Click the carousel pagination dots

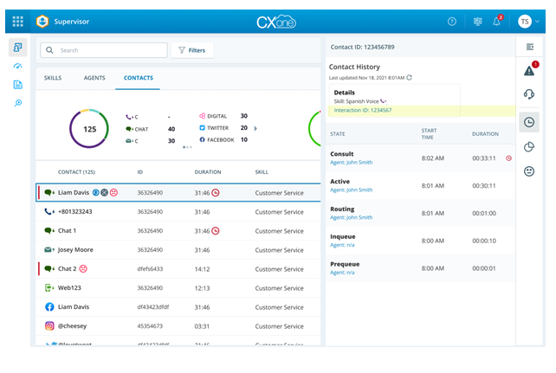(x=188, y=147)
